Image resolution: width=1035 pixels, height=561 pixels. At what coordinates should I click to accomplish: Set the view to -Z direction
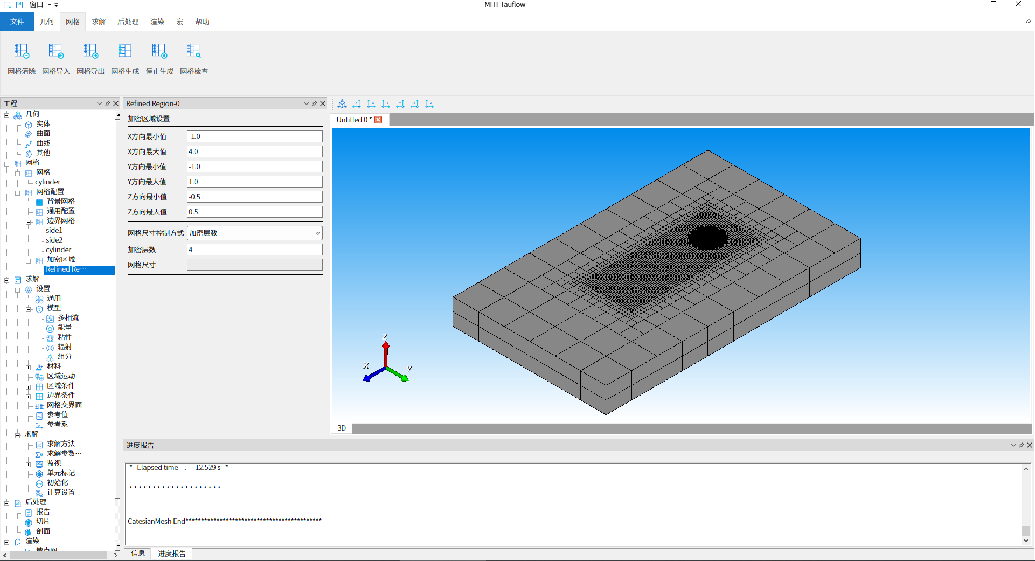[x=429, y=104]
